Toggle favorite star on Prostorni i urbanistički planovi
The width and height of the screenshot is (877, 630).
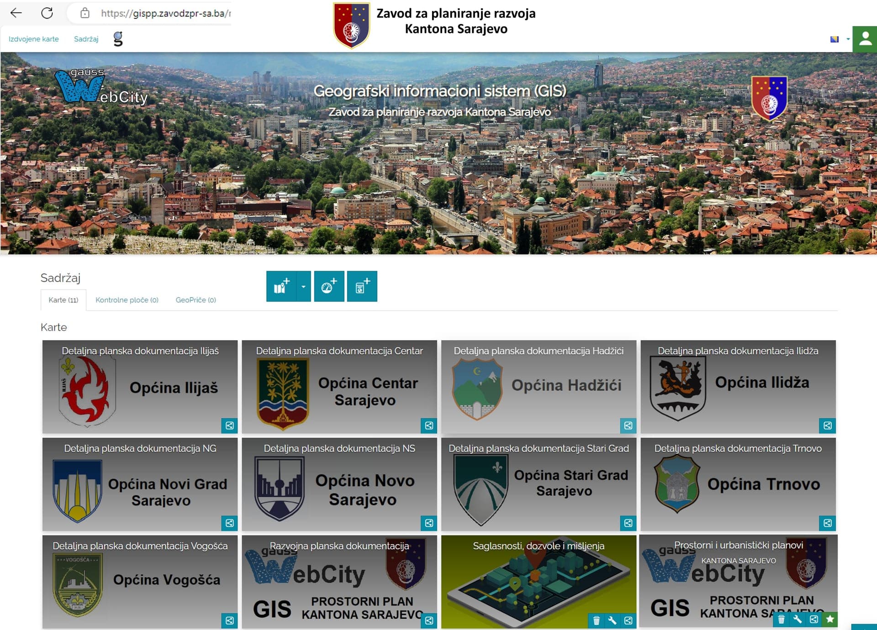coord(830,619)
